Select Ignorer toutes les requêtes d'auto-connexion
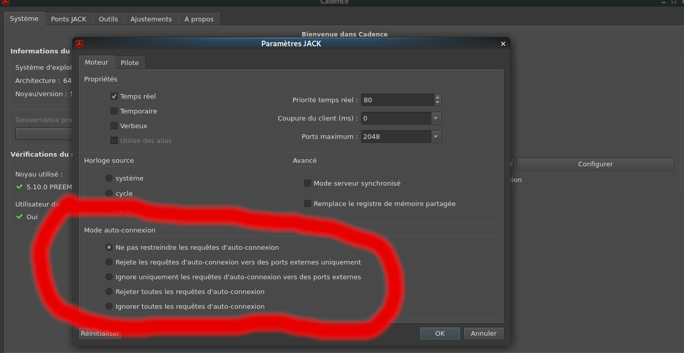The image size is (684, 353). [x=109, y=306]
